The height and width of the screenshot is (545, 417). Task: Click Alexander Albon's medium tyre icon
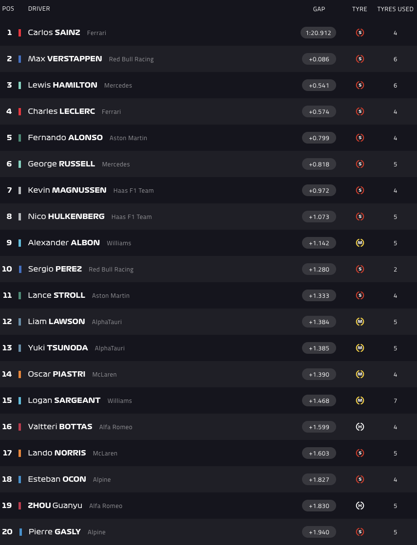point(360,243)
